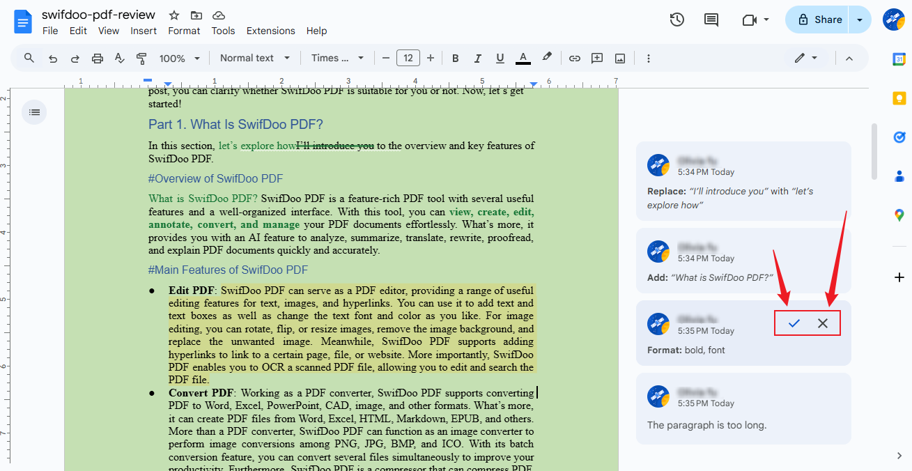This screenshot has width=912, height=471.
Task: Collapse the menus with the caret
Action: click(849, 59)
